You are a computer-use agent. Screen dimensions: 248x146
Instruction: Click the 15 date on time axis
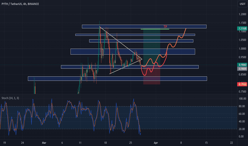[206, 143]
